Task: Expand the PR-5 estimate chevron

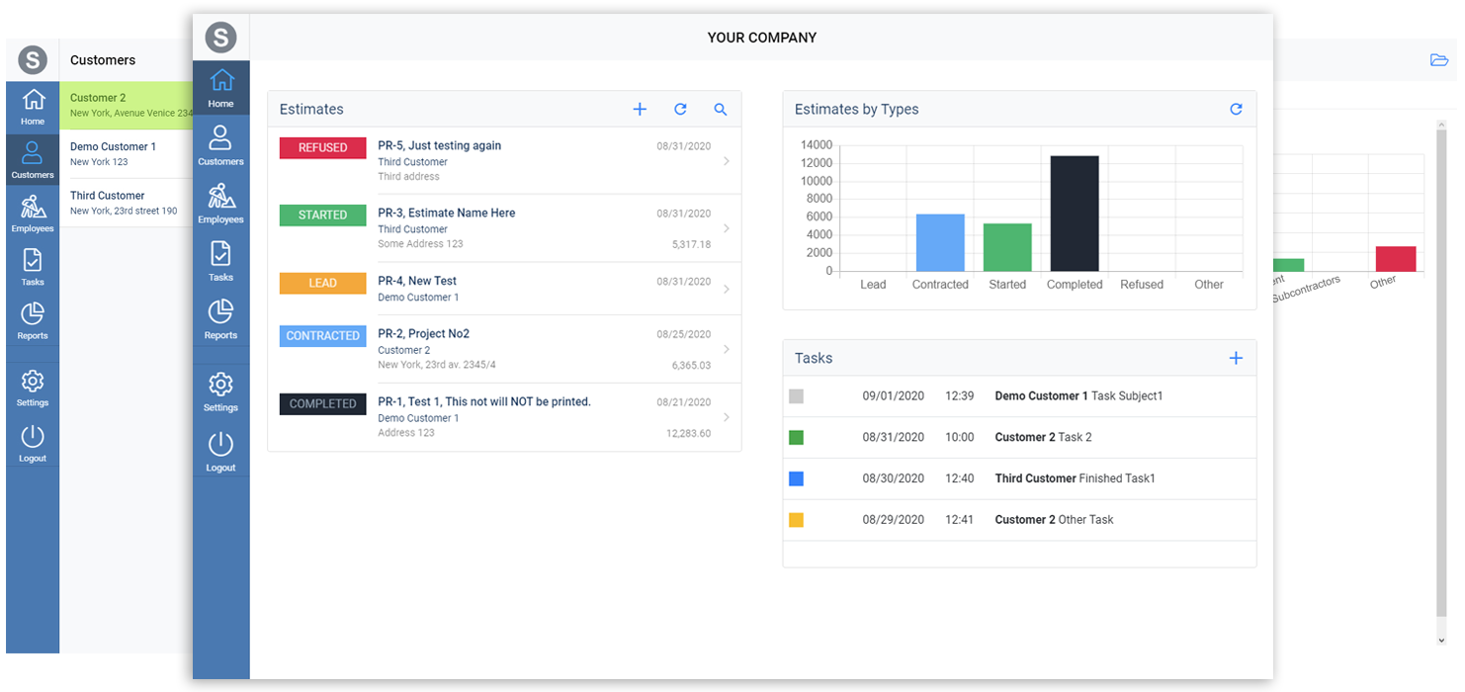Action: tap(727, 161)
